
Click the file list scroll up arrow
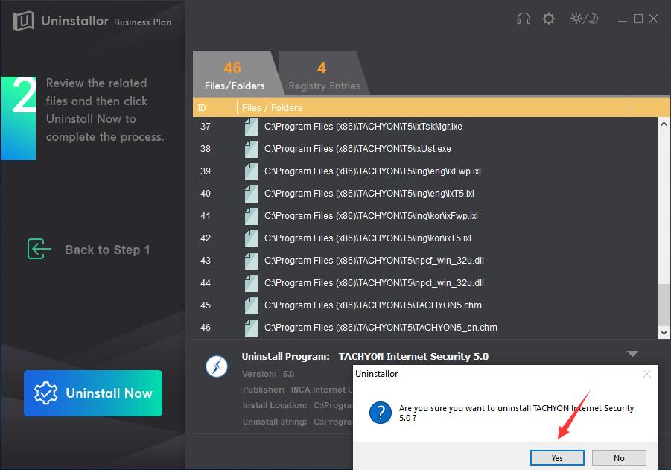(x=664, y=124)
